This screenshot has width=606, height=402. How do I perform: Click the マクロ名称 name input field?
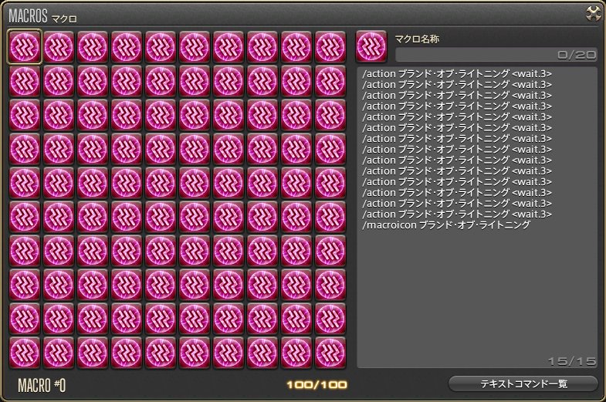pyautogui.click(x=496, y=55)
